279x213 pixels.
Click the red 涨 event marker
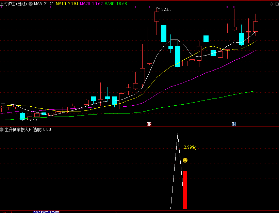click(149, 124)
